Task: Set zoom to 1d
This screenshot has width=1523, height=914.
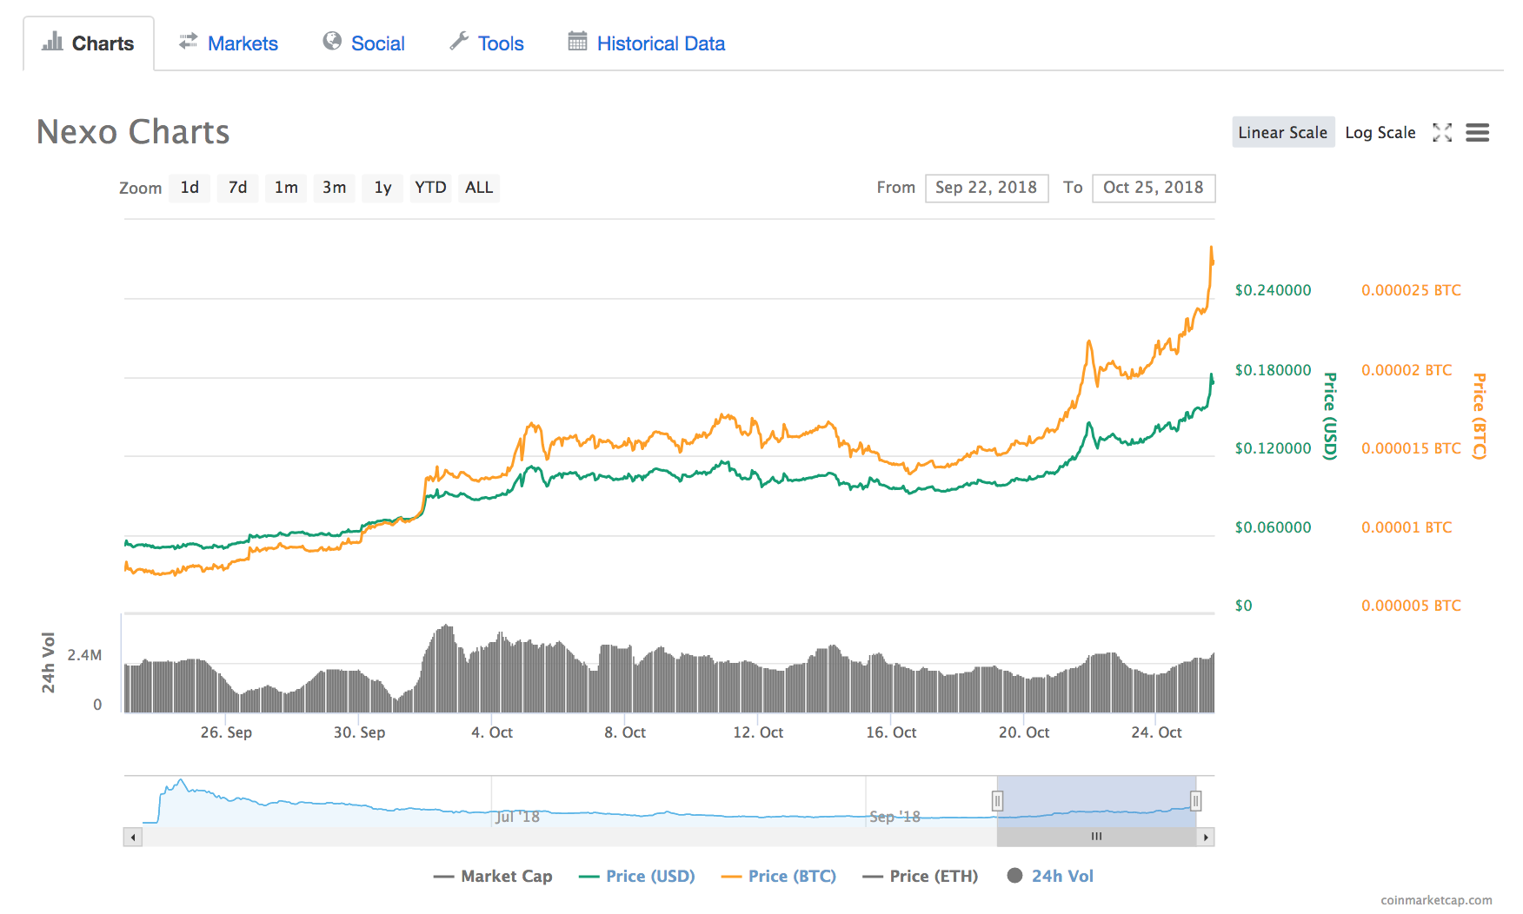Action: [x=190, y=188]
